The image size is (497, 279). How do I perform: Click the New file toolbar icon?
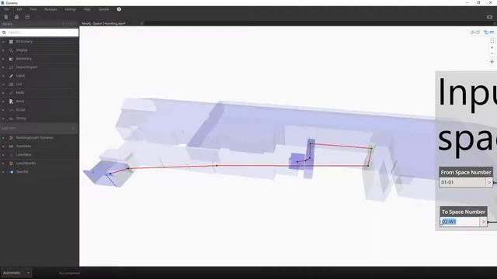[x=6, y=17]
